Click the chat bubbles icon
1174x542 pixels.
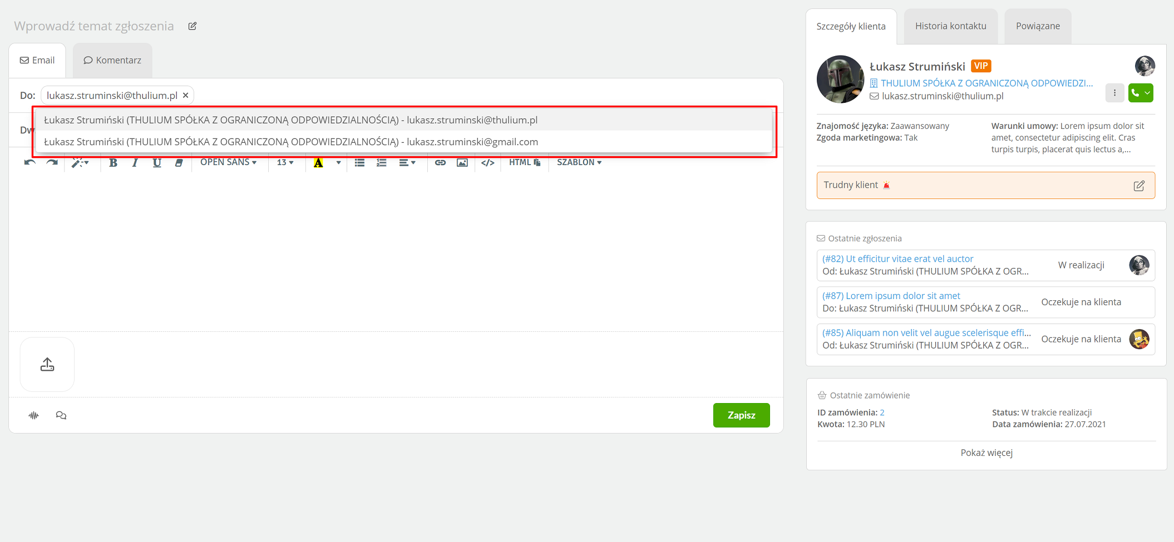click(61, 415)
